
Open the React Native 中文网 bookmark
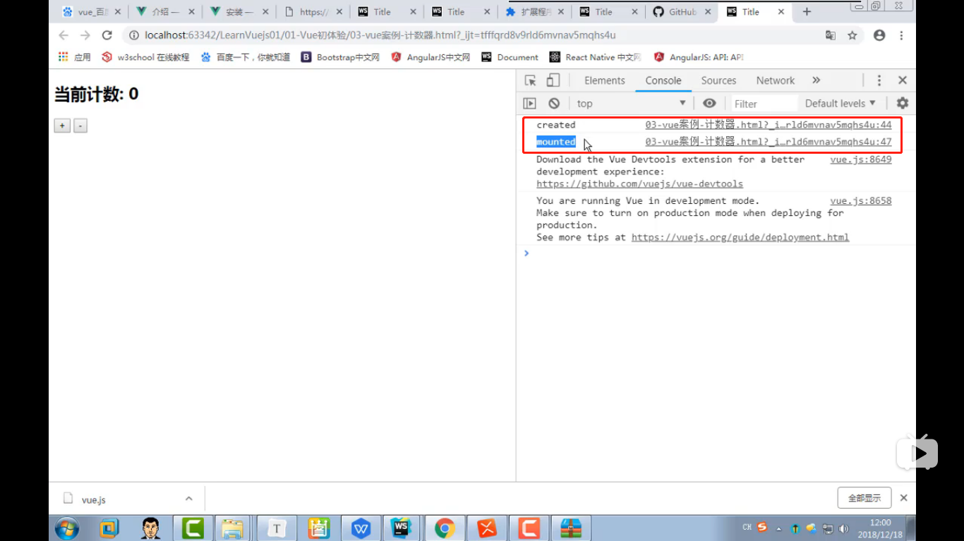(596, 57)
